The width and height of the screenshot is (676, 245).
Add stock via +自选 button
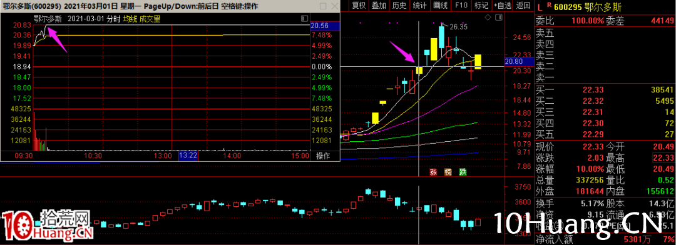coord(503,5)
